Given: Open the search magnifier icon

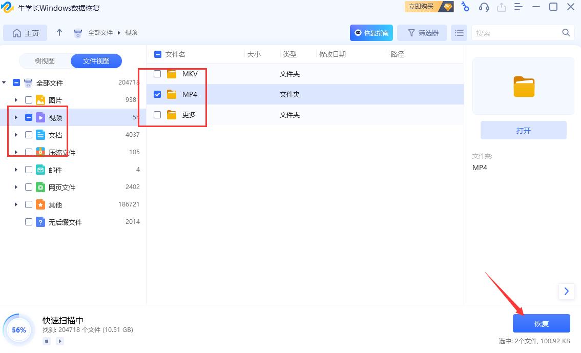Looking at the screenshot, I should click(x=566, y=32).
